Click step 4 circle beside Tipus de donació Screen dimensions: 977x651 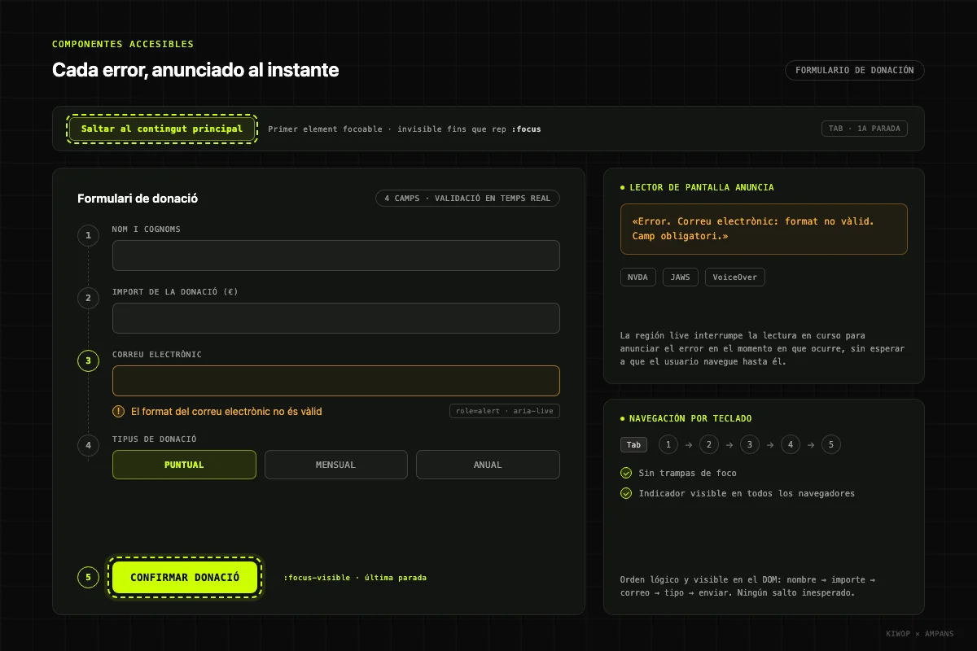(89, 445)
